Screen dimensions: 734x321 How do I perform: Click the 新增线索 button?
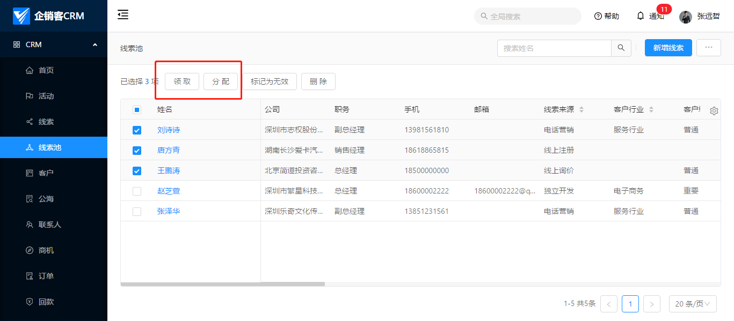[x=668, y=48]
